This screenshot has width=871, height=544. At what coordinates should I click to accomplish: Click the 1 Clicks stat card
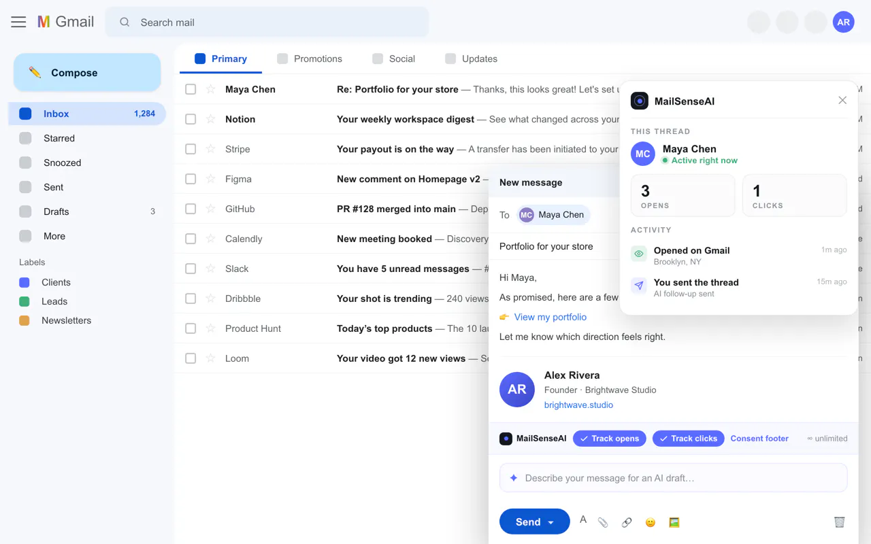(x=795, y=196)
